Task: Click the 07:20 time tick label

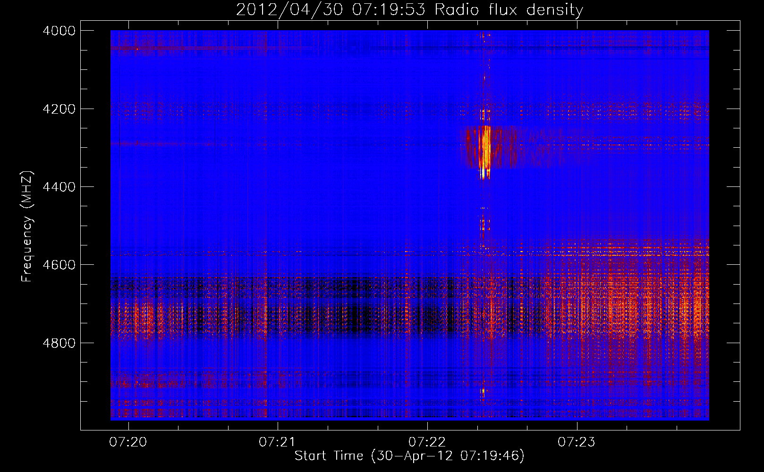Action: coord(128,442)
